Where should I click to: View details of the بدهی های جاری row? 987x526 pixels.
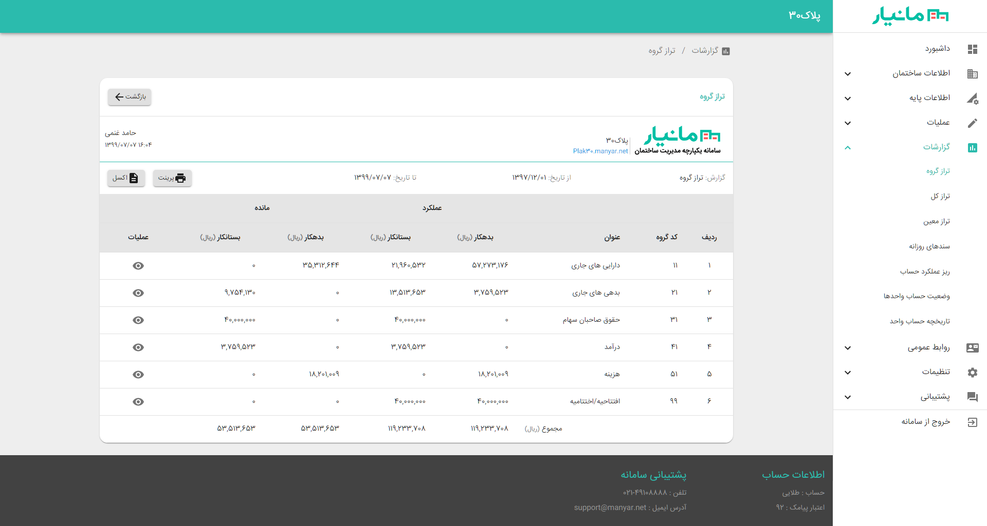(x=138, y=293)
